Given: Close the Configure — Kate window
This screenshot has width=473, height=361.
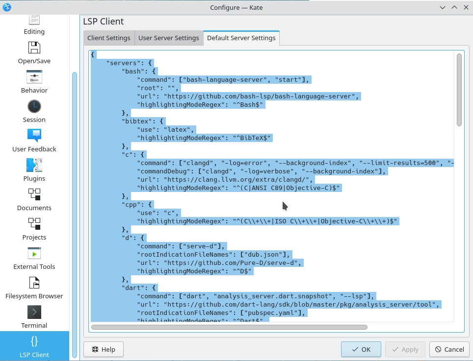Looking at the screenshot, I should coord(466,7).
